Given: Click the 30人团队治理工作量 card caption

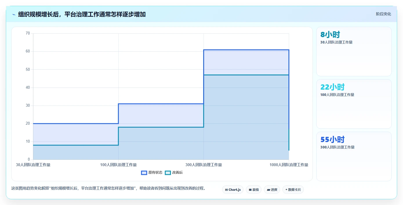Looking at the screenshot, I should (336, 42).
